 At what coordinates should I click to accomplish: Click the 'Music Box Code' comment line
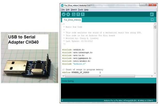[x=73, y=27]
